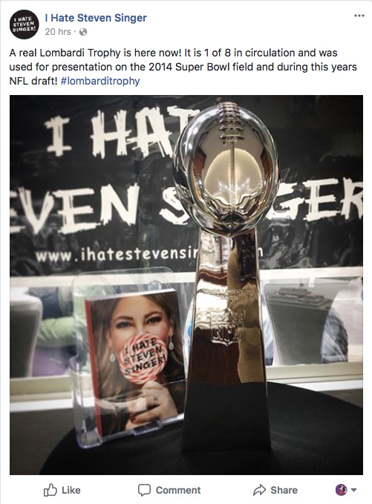Open the #lombarditrophy hashtag link
Image resolution: width=372 pixels, height=504 pixels.
pos(100,81)
